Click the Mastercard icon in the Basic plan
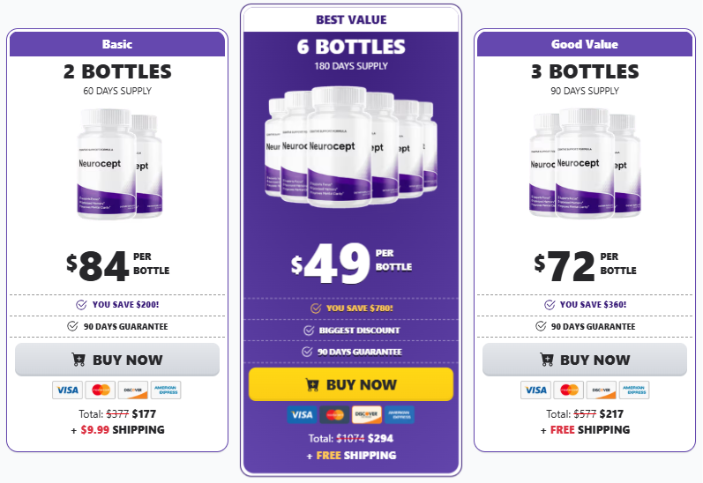This screenshot has height=483, width=703. tap(101, 390)
